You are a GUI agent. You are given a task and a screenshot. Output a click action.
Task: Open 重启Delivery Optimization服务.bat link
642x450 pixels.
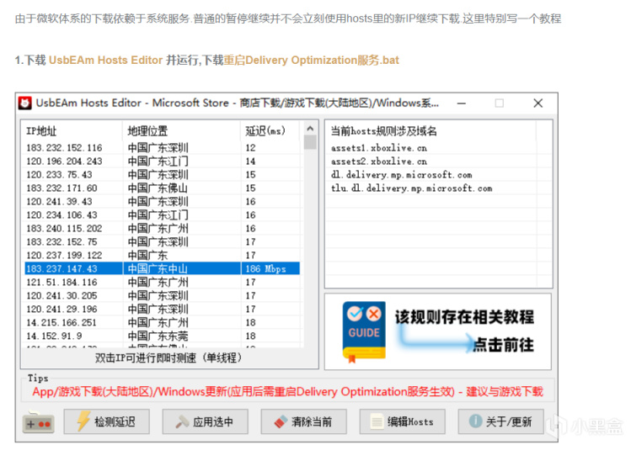(311, 60)
